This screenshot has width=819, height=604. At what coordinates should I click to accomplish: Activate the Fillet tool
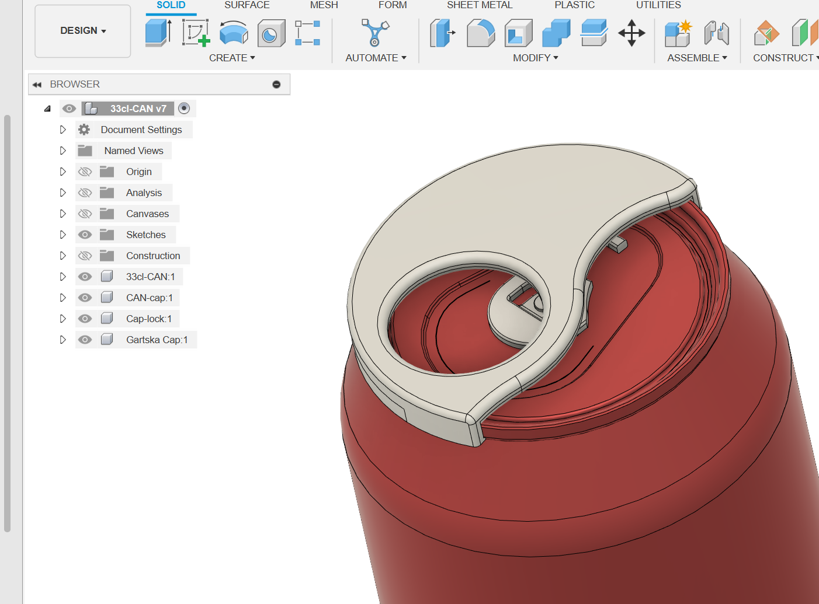[x=481, y=33]
